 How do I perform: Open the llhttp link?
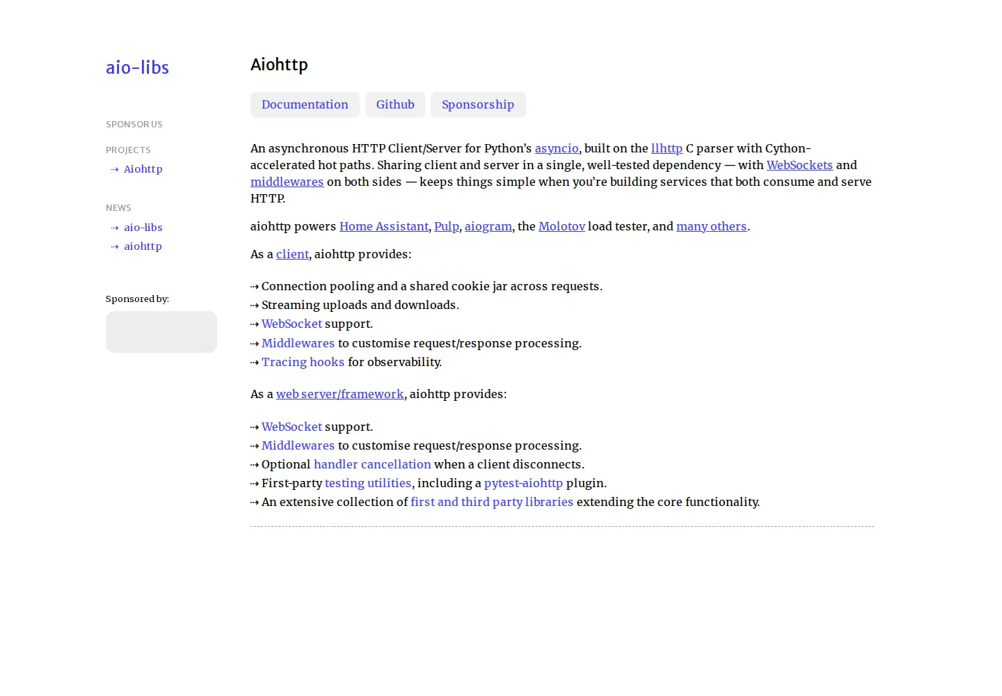click(667, 148)
